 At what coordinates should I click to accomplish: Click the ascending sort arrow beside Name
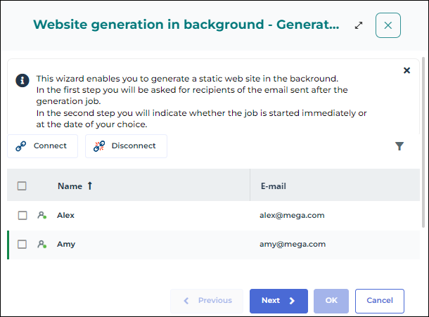90,186
